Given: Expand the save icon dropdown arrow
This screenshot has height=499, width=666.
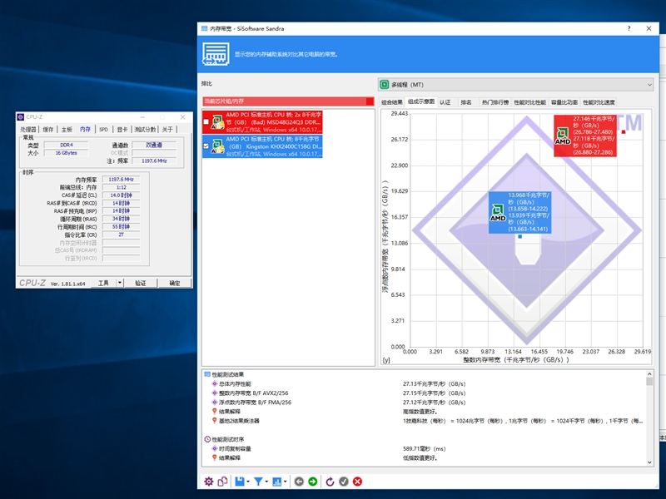Looking at the screenshot, I should (x=248, y=482).
